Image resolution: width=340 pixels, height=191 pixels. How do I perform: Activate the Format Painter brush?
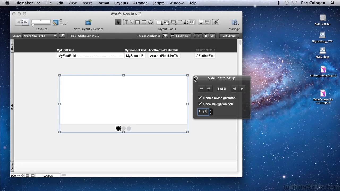pyautogui.click(x=216, y=22)
